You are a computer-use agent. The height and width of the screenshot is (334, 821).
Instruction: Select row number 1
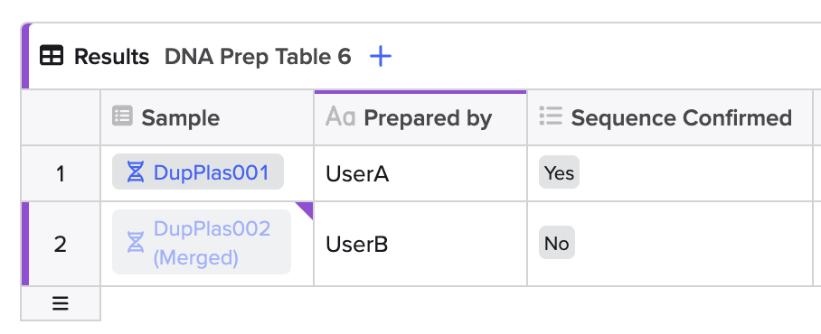61,173
